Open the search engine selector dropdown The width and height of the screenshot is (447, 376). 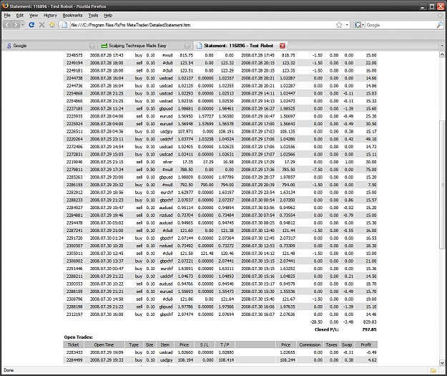coord(359,25)
